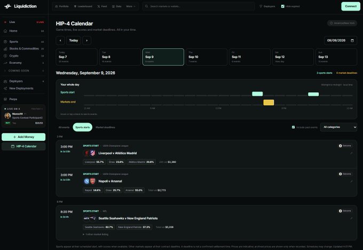
Task: Open the Portfolio page from top nav
Action: tap(62, 6)
